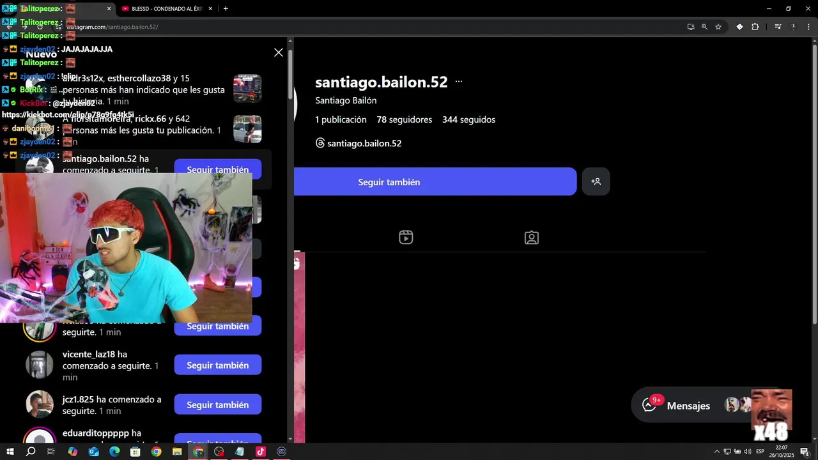Click the Threads icon beside santiago.bailon.52
818x460 pixels.
tap(320, 143)
